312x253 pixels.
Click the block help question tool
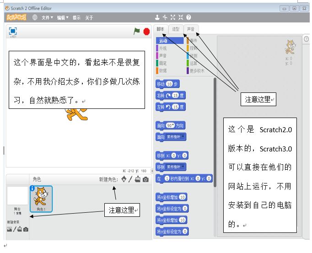point(188,17)
